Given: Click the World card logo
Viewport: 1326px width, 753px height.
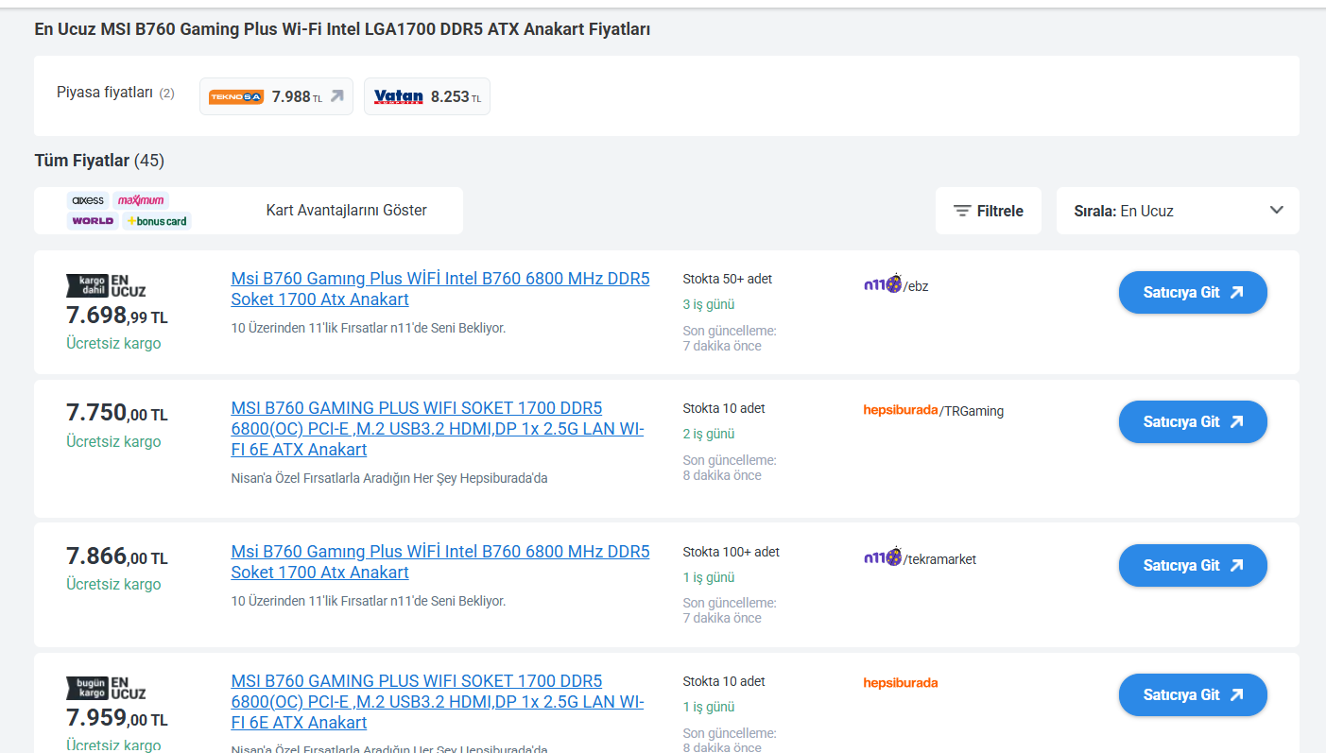Looking at the screenshot, I should point(93,221).
